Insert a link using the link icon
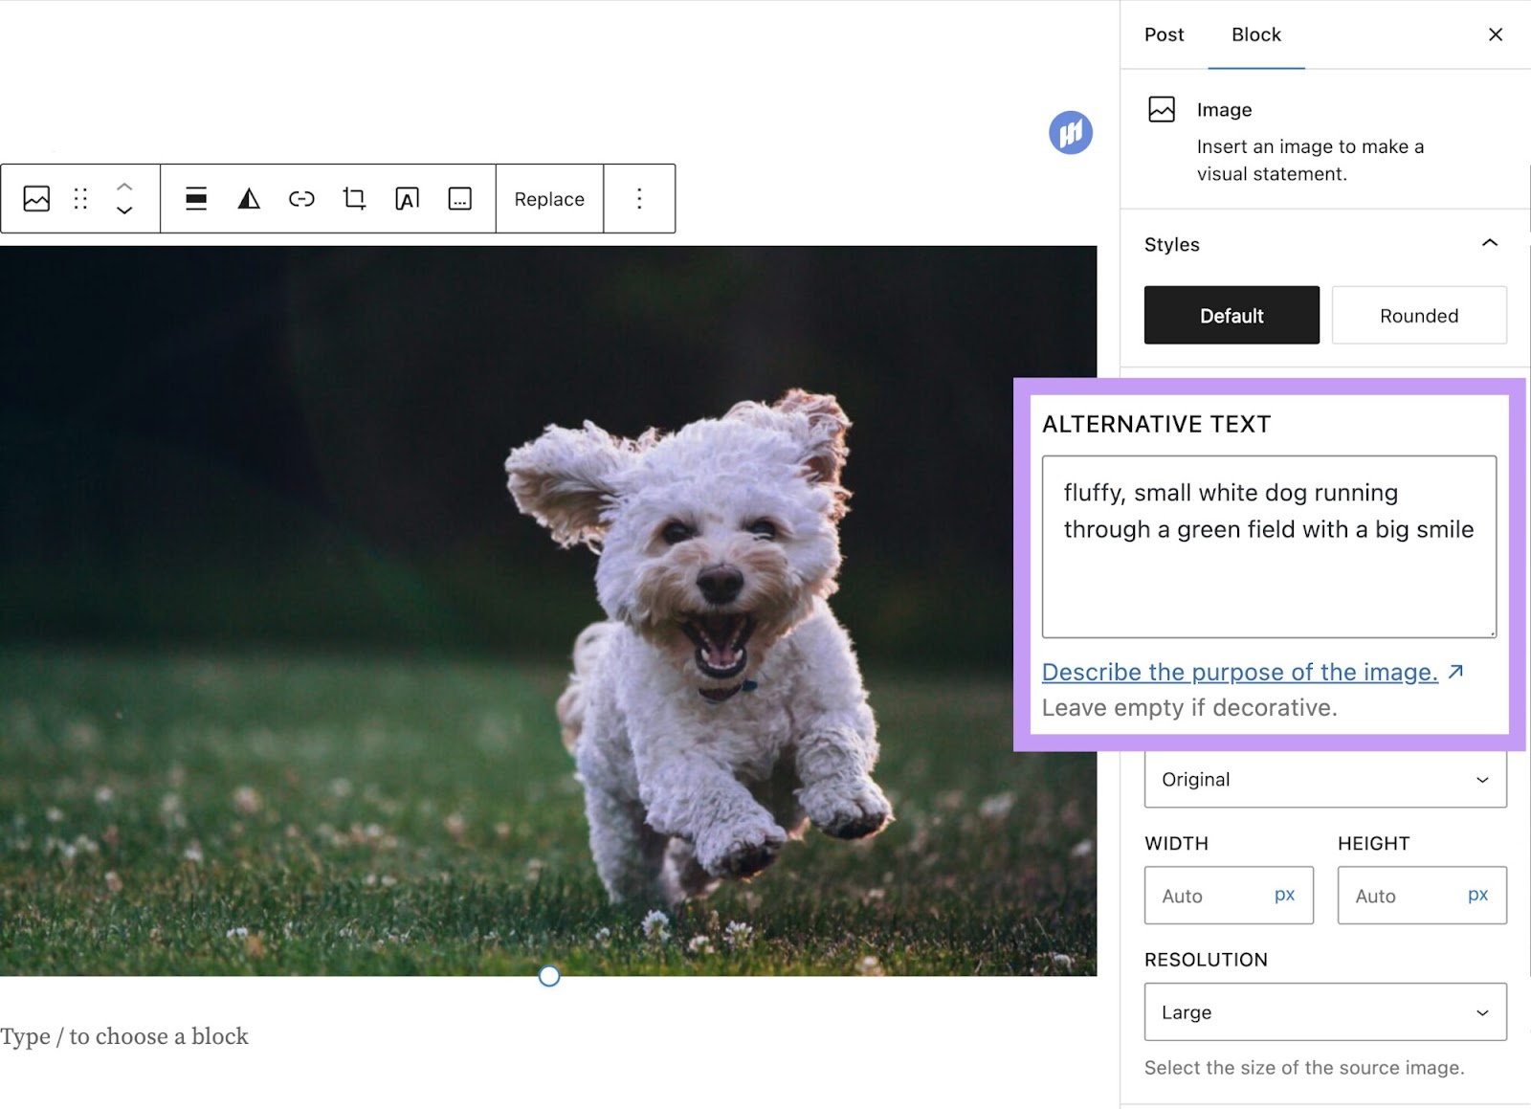 click(301, 198)
